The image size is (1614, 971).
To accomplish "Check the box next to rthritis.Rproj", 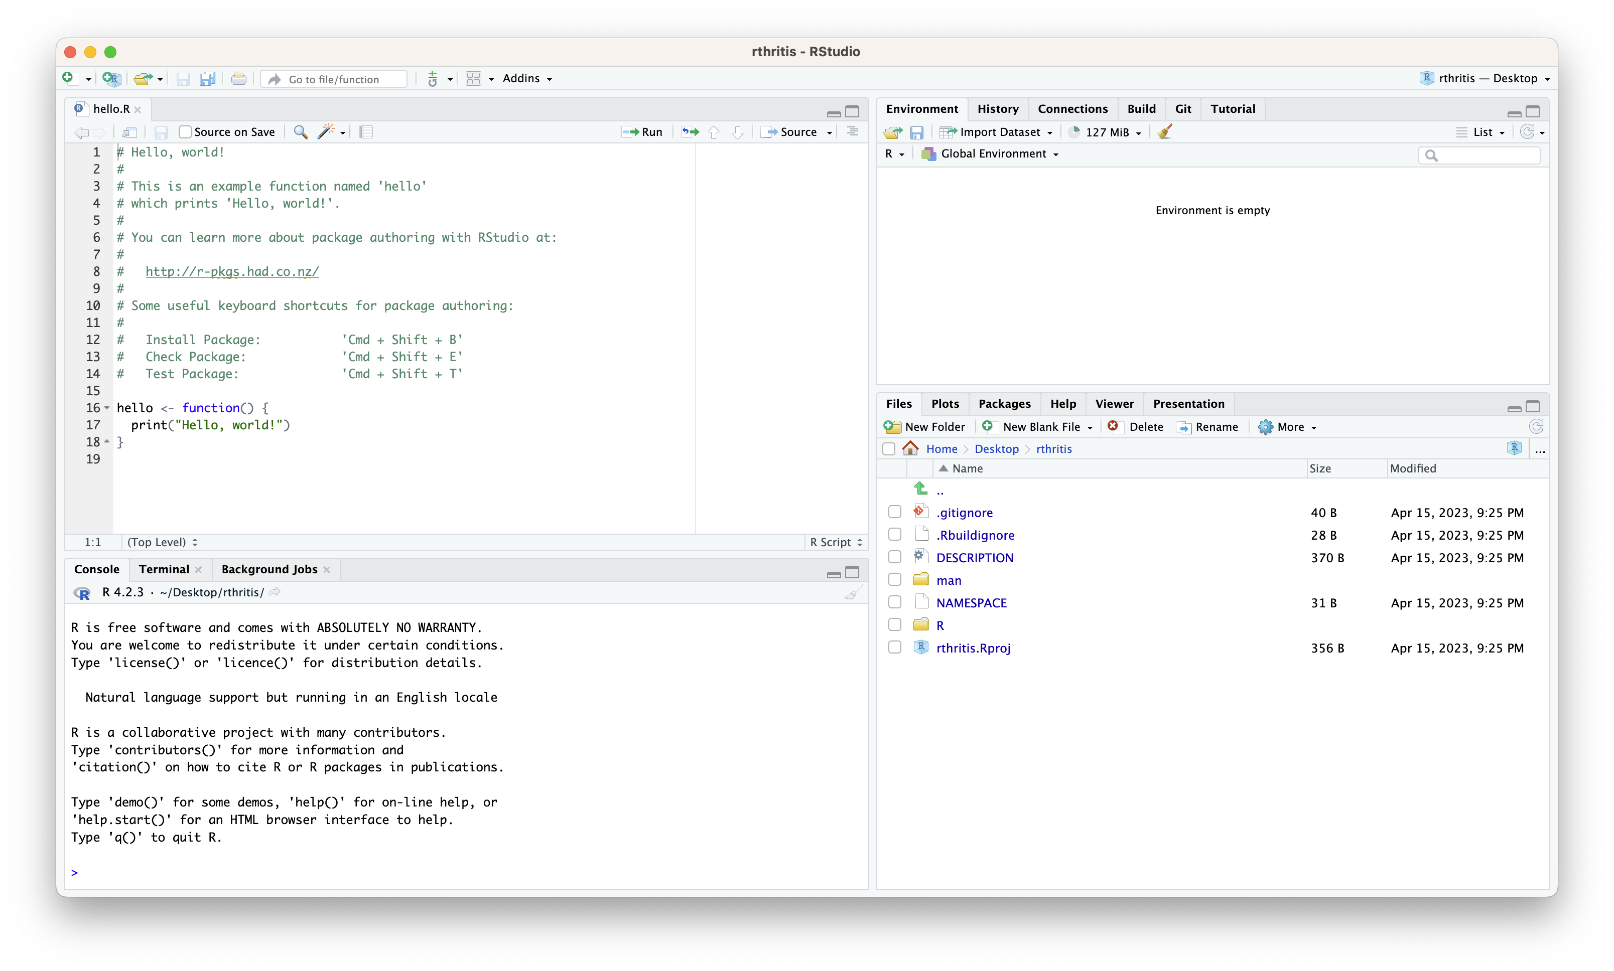I will tap(894, 648).
